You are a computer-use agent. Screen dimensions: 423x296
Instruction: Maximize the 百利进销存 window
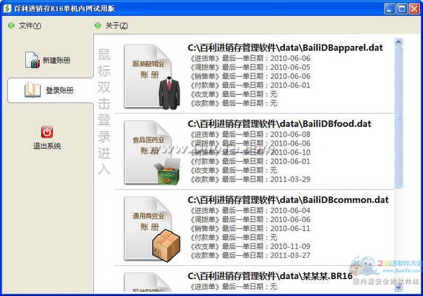402,9
